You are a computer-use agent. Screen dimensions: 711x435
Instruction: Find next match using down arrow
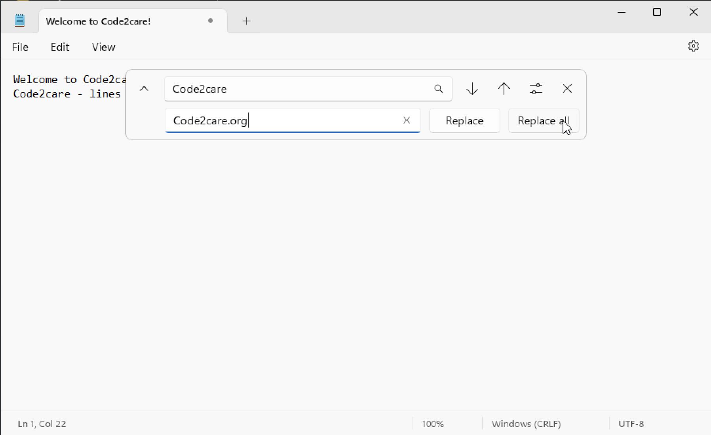coord(472,89)
